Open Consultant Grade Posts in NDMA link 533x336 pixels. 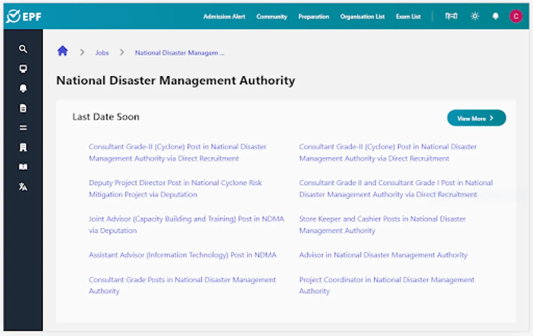(x=182, y=285)
